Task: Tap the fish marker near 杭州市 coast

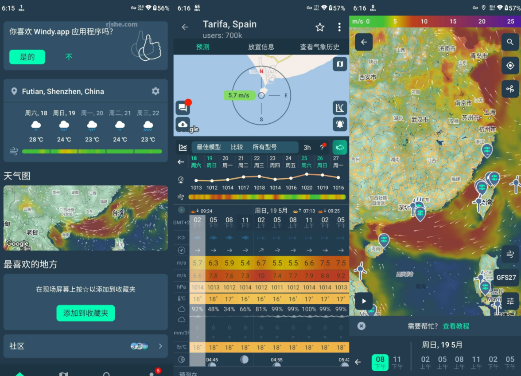Action: coord(487,151)
